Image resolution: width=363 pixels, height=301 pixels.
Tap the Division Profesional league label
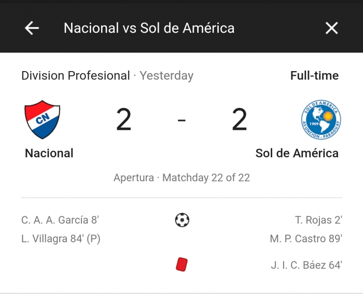pos(76,76)
